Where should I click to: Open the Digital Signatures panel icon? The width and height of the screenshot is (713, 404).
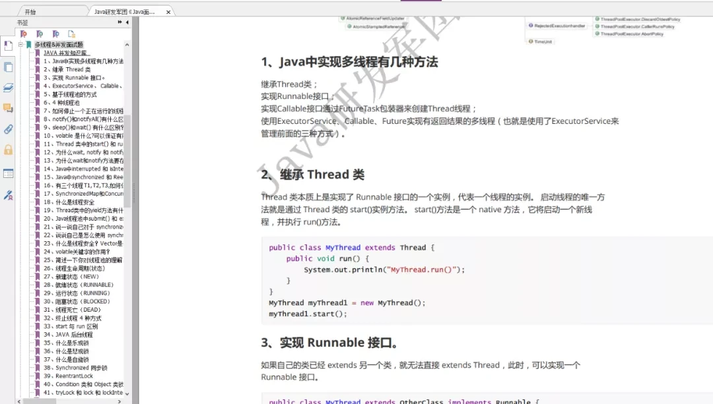(8, 195)
